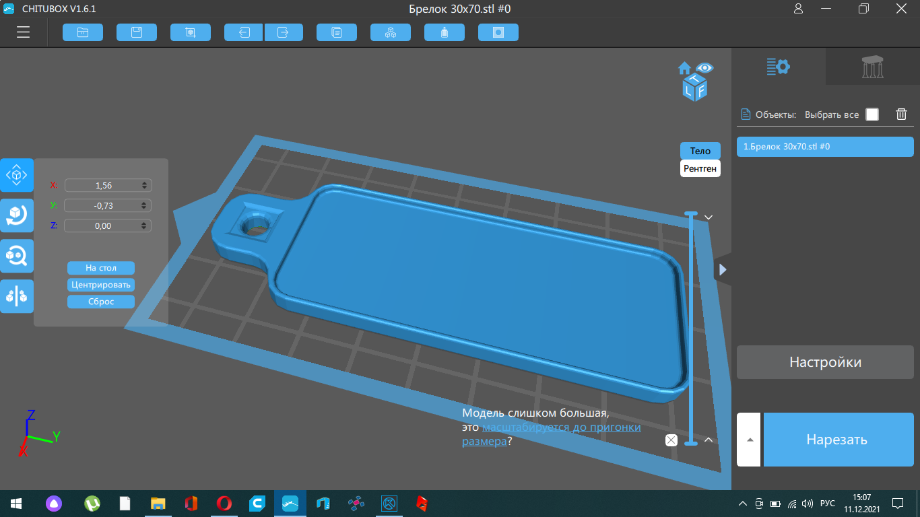
Task: Expand slice options arrow beside 'Нарезать'
Action: coord(750,440)
